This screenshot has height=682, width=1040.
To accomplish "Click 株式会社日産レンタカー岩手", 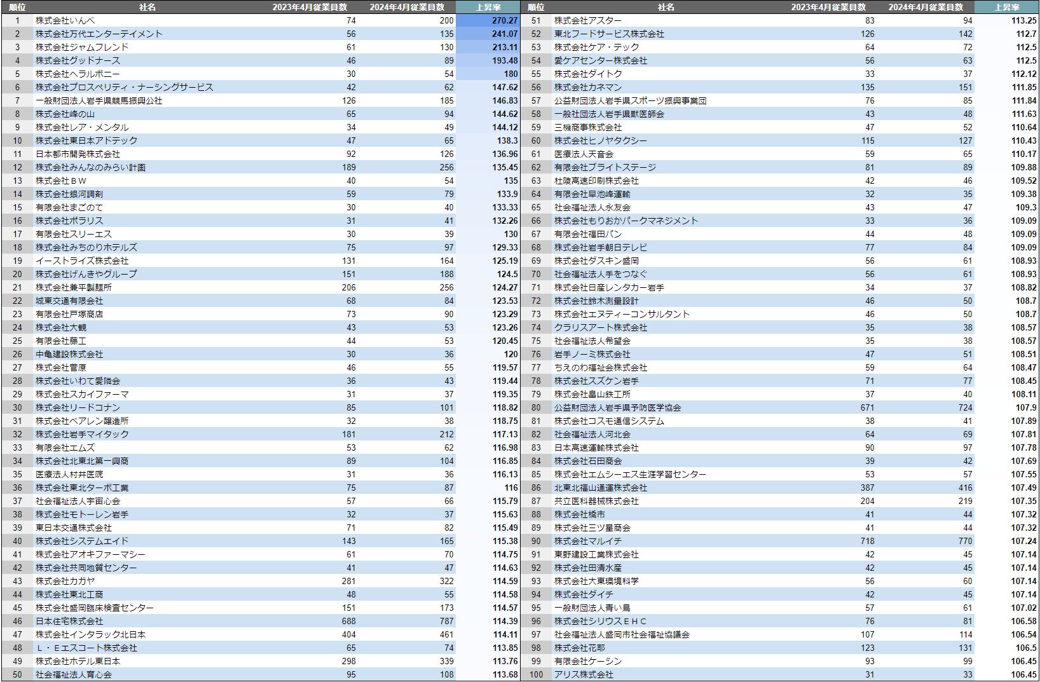I will tap(609, 287).
